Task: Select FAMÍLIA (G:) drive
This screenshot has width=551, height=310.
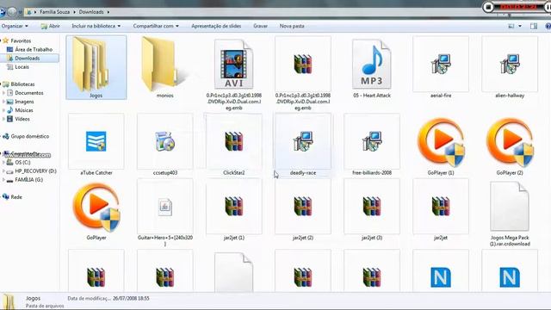Action: 25,180
